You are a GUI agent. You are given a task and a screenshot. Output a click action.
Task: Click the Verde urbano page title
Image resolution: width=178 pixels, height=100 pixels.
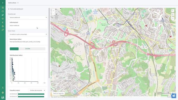pos(12,3)
